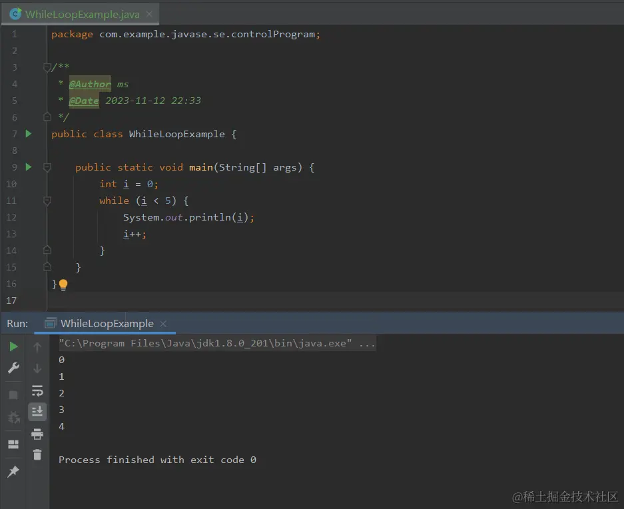Click console output line '1'
Image resolution: width=624 pixels, height=509 pixels.
point(62,377)
